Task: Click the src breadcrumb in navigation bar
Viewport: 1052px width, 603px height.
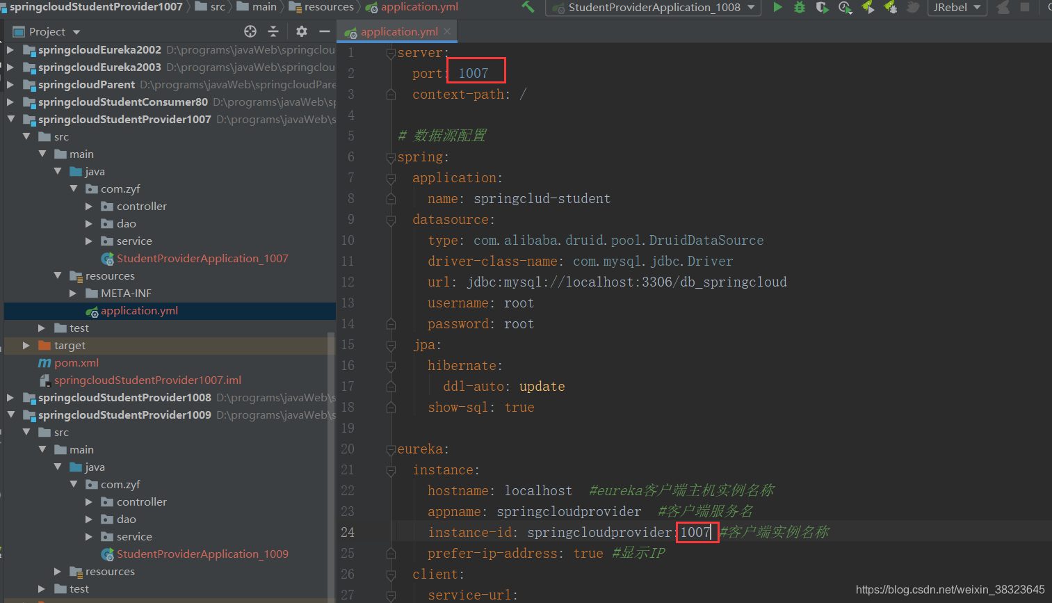Action: pyautogui.click(x=211, y=7)
